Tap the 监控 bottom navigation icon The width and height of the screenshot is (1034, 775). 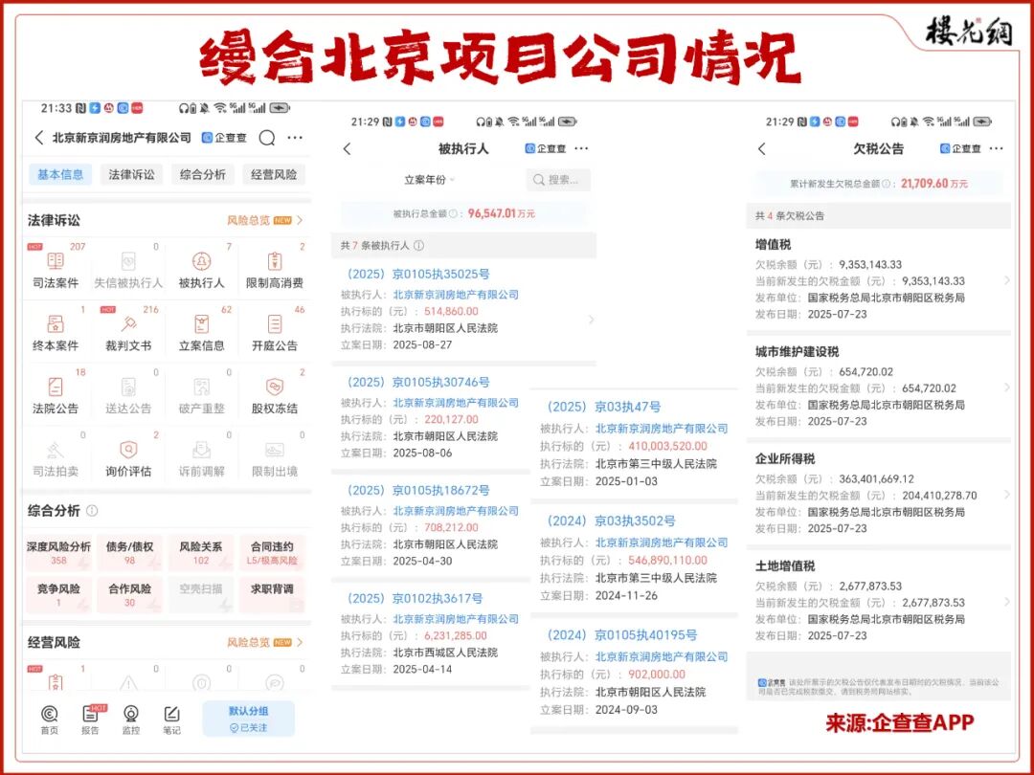[x=131, y=720]
